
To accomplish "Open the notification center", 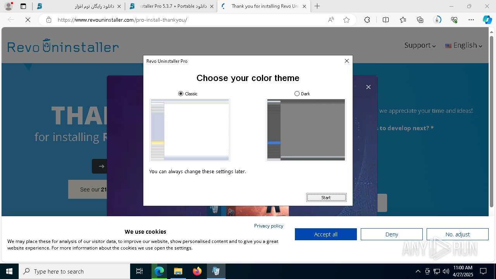I will pos(483,271).
